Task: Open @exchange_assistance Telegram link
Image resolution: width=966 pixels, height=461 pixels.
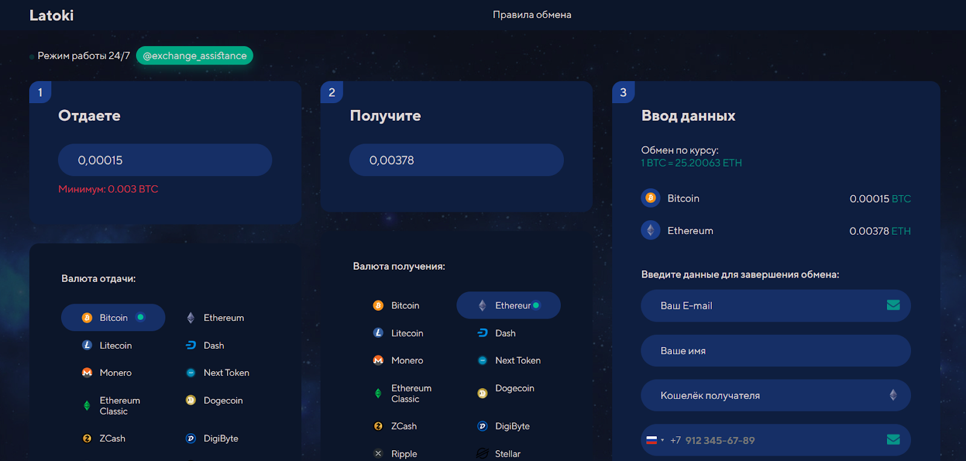Action: tap(194, 56)
